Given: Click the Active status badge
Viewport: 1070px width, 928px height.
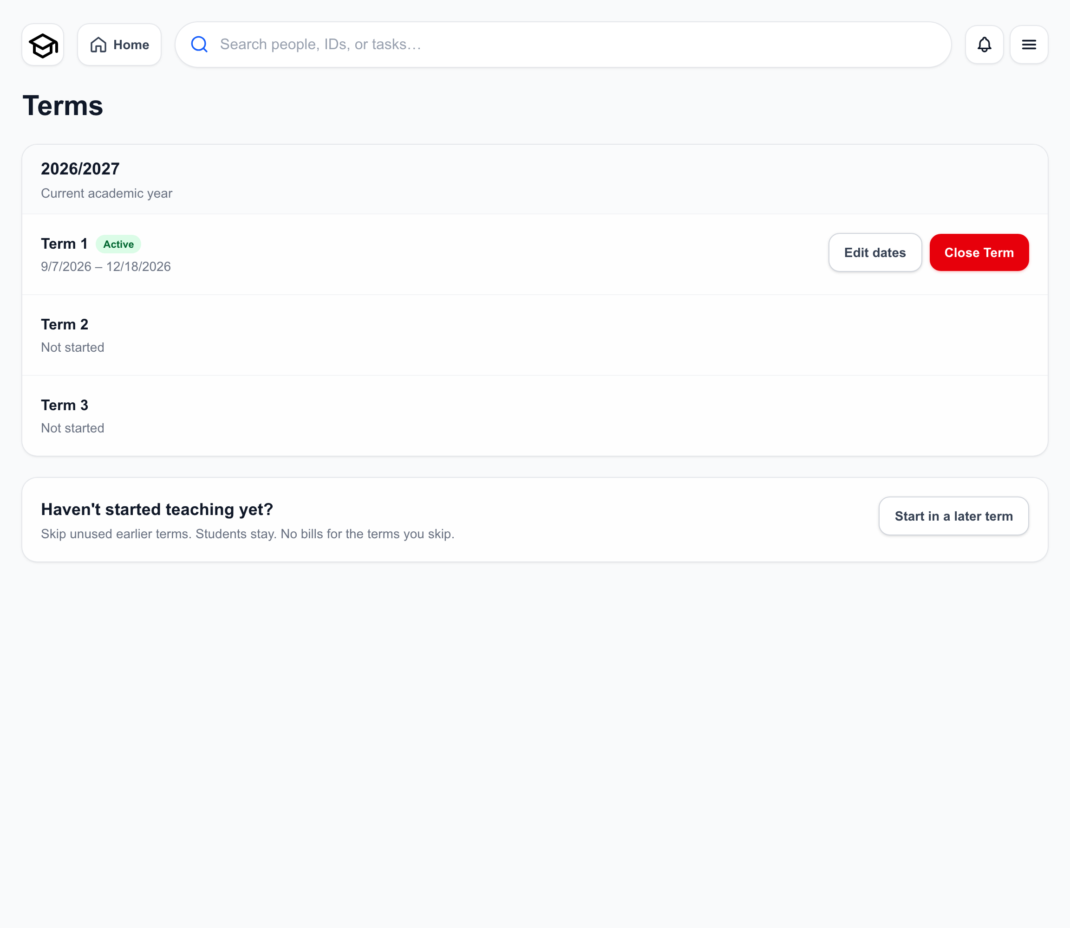Looking at the screenshot, I should (x=118, y=245).
